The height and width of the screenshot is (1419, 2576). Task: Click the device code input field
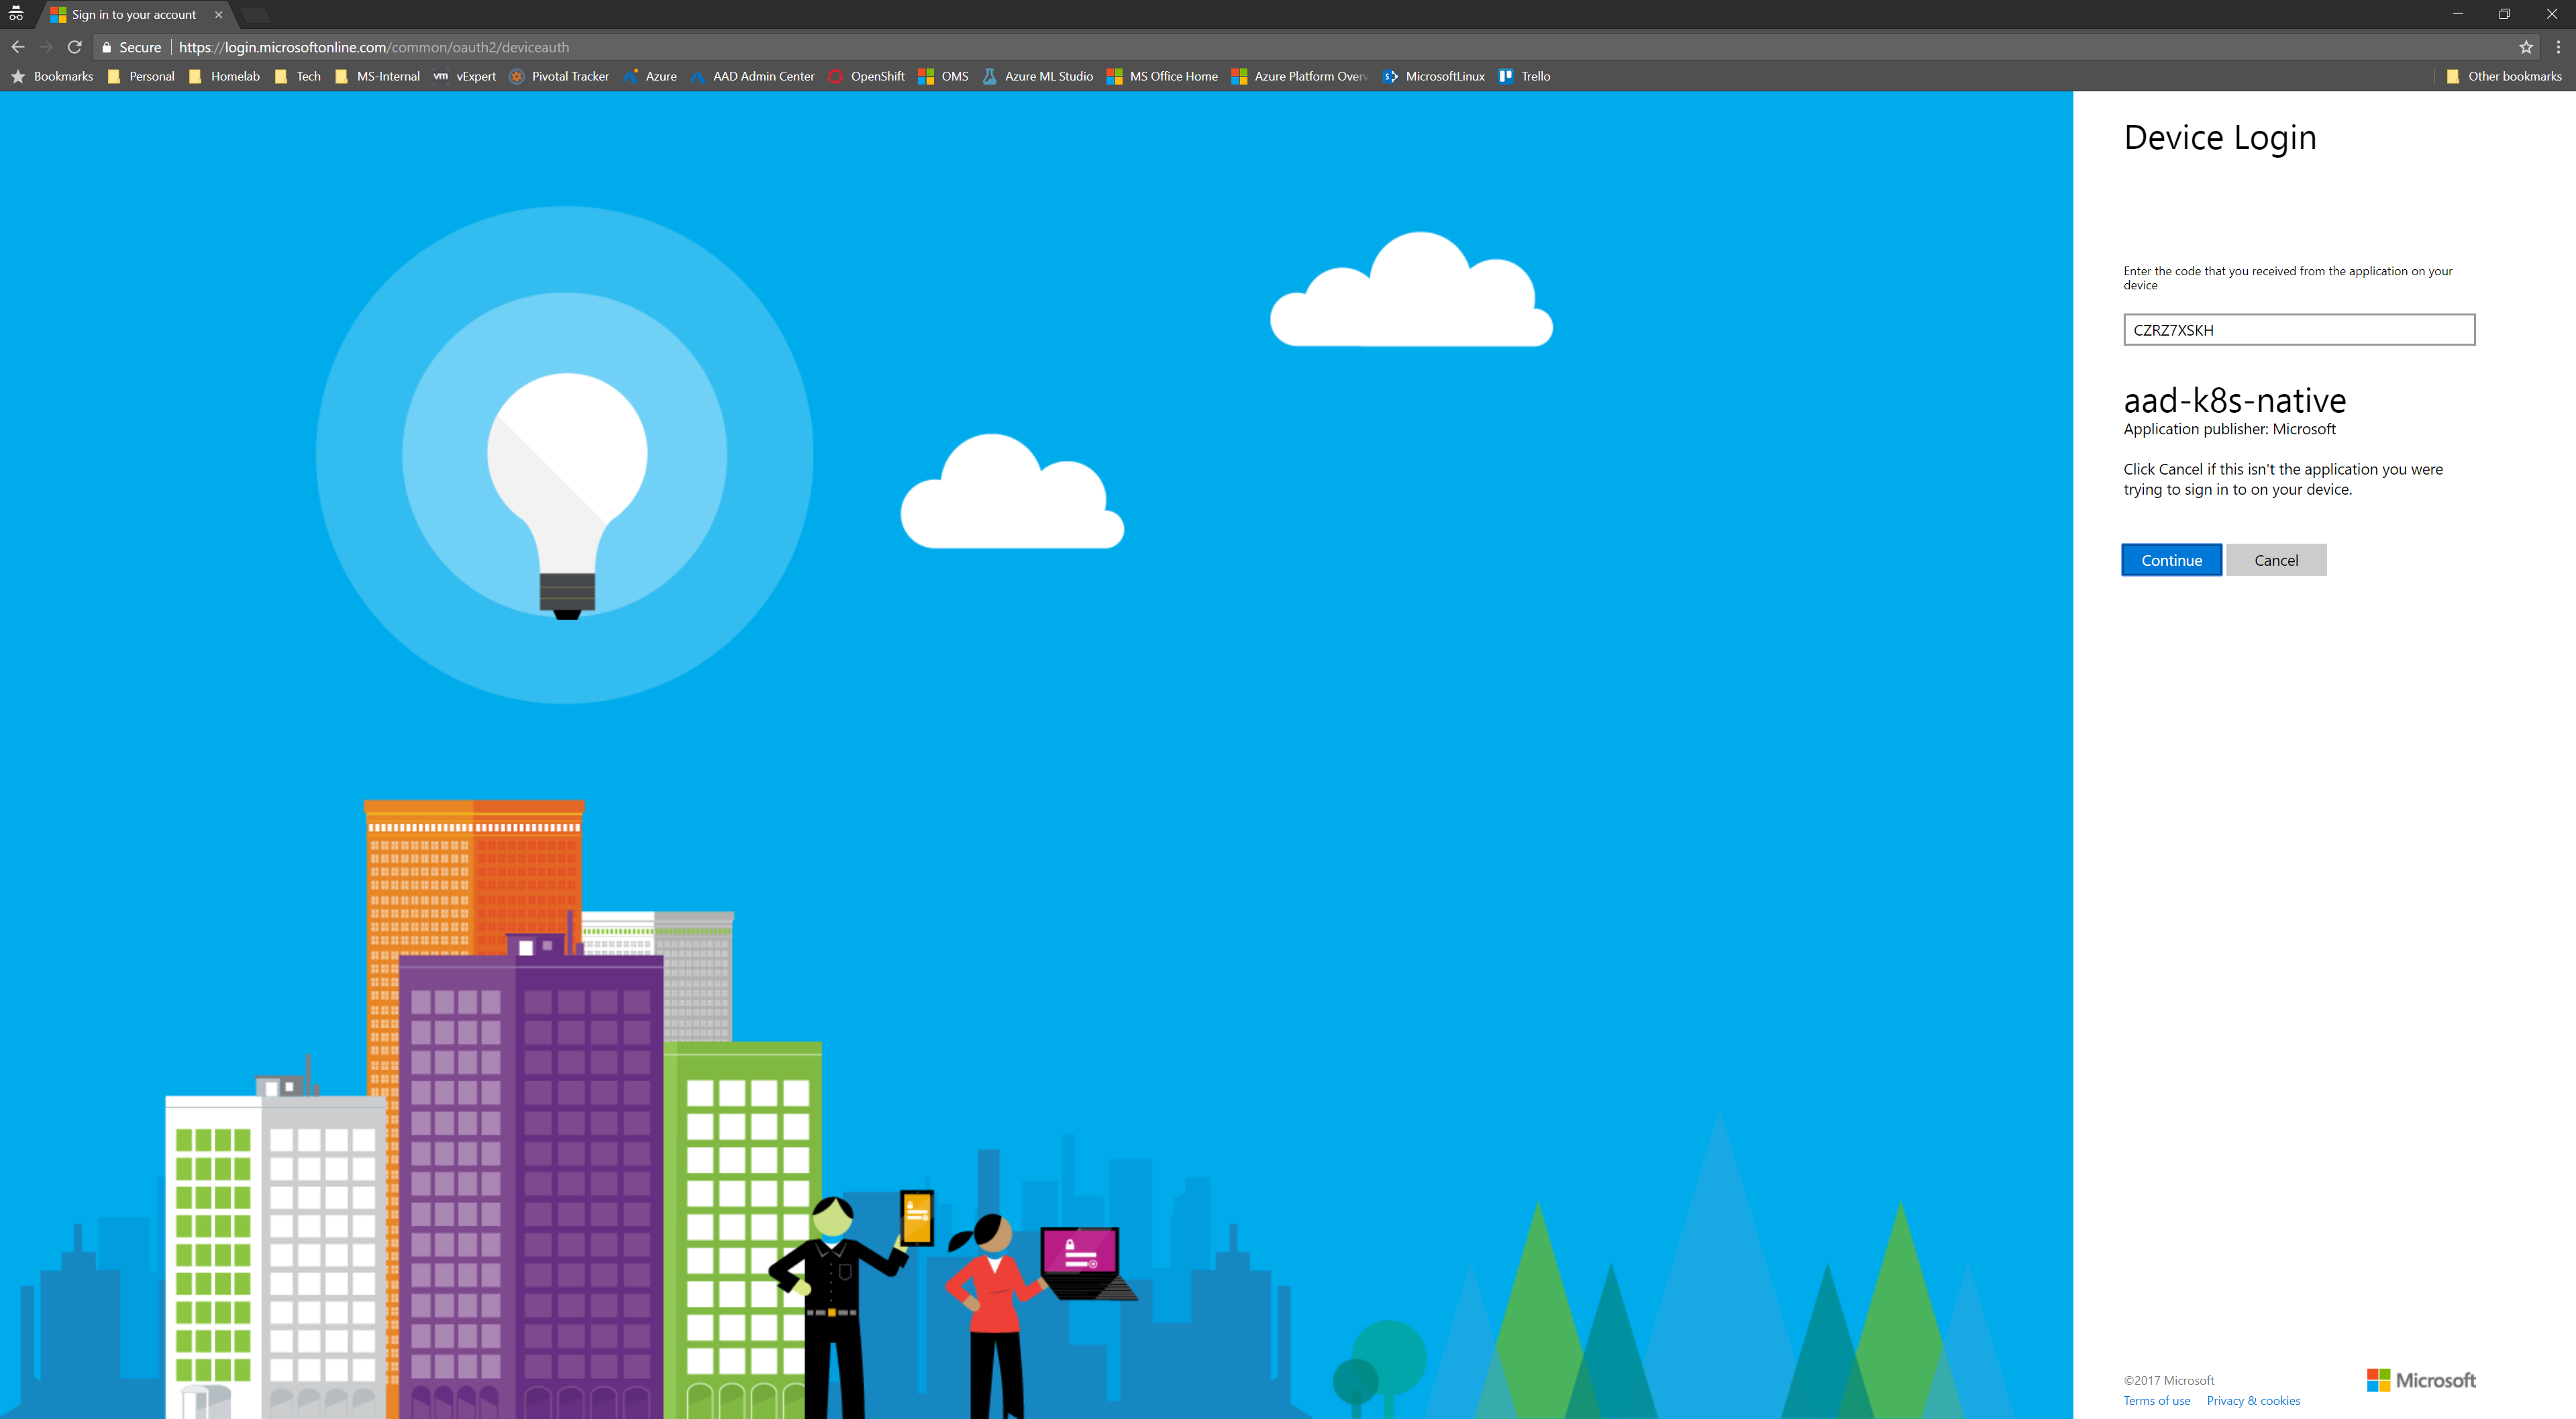coord(2298,330)
